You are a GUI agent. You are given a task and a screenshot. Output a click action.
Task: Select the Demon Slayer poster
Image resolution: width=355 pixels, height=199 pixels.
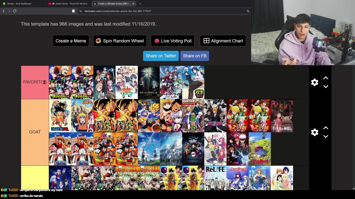point(193,149)
